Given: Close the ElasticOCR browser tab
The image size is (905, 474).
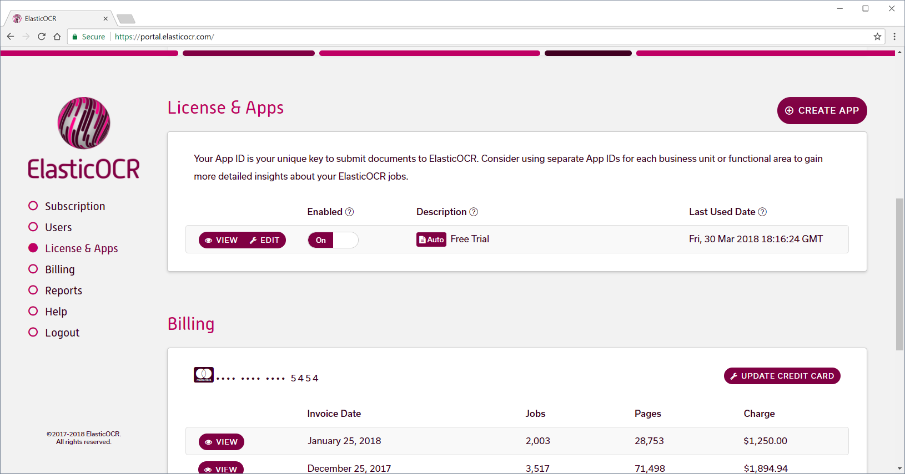Looking at the screenshot, I should click(105, 18).
